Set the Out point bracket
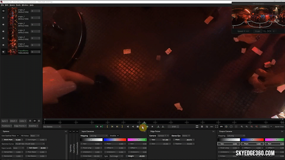This screenshot has height=160, width=285. 122,127
